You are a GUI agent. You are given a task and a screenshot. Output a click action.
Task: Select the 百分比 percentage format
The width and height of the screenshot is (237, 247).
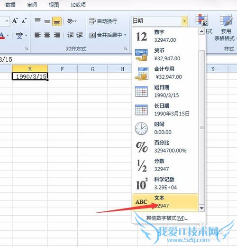tap(165, 146)
